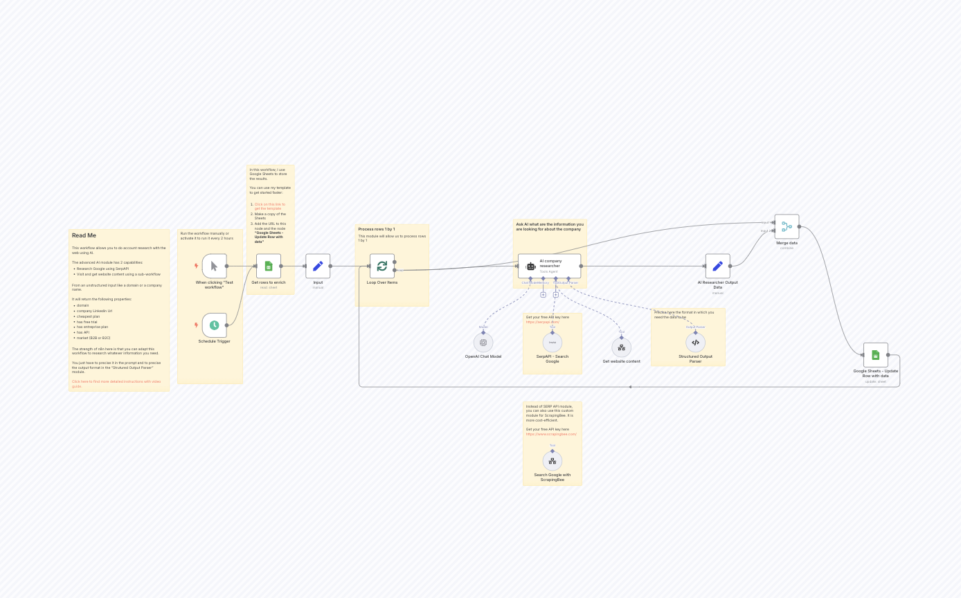Open the Schedule Trigger node

click(x=215, y=325)
